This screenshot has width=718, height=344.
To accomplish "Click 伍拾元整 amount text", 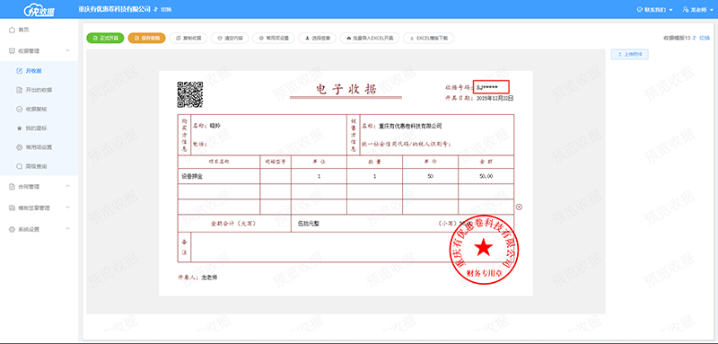I will 309,224.
